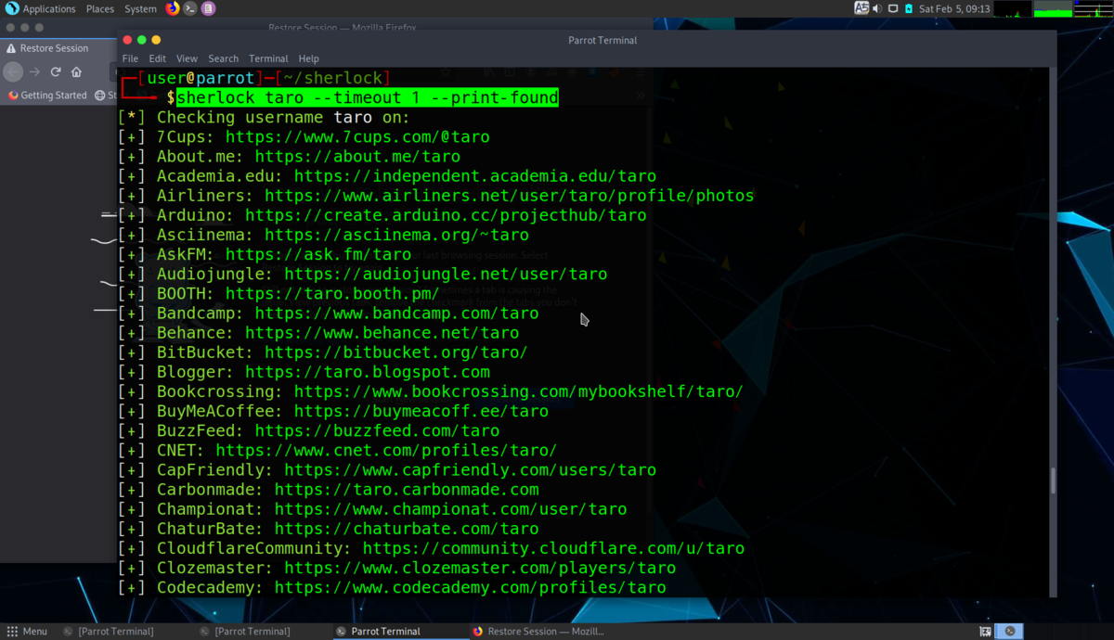Open the terminal File menu
This screenshot has width=1114, height=640.
(x=130, y=58)
